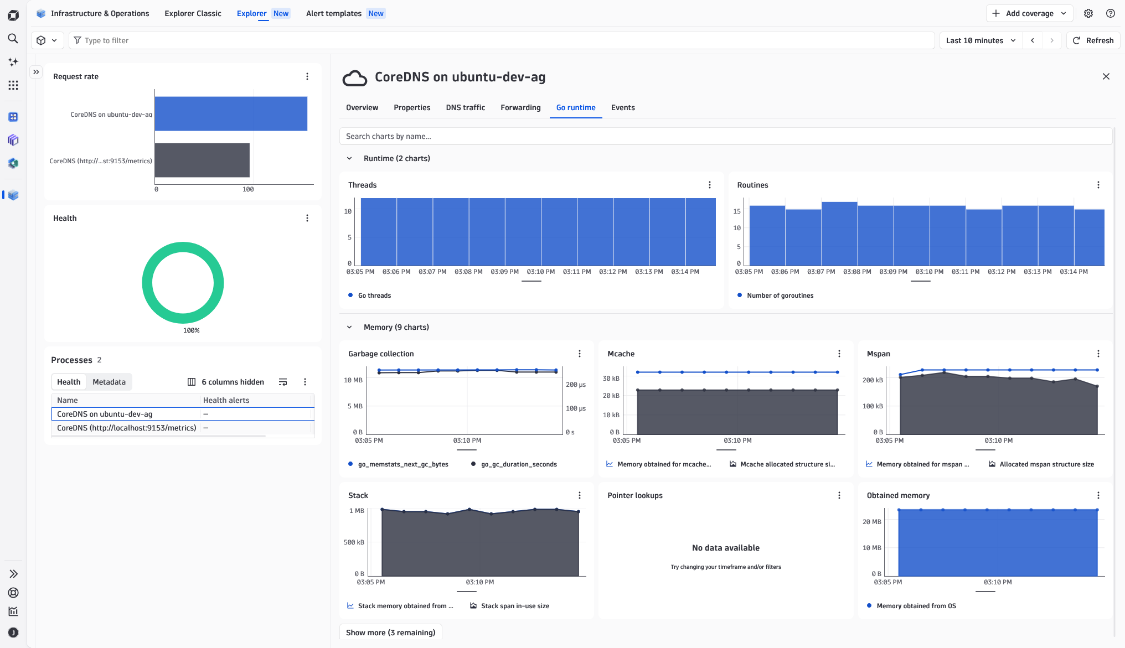The image size is (1125, 648).
Task: Switch to the Forwarding tab
Action: (520, 107)
